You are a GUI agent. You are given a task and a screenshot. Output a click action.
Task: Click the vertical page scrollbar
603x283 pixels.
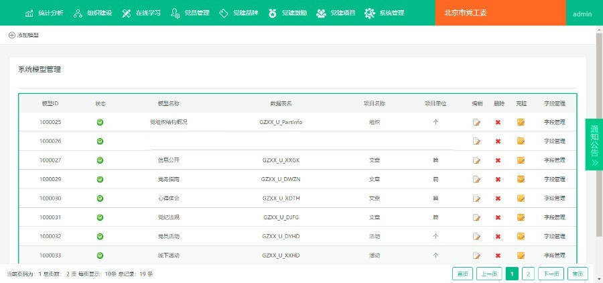point(599,134)
